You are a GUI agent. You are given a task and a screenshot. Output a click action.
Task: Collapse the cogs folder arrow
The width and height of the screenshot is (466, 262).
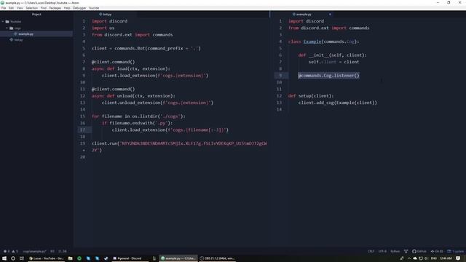click(7, 28)
